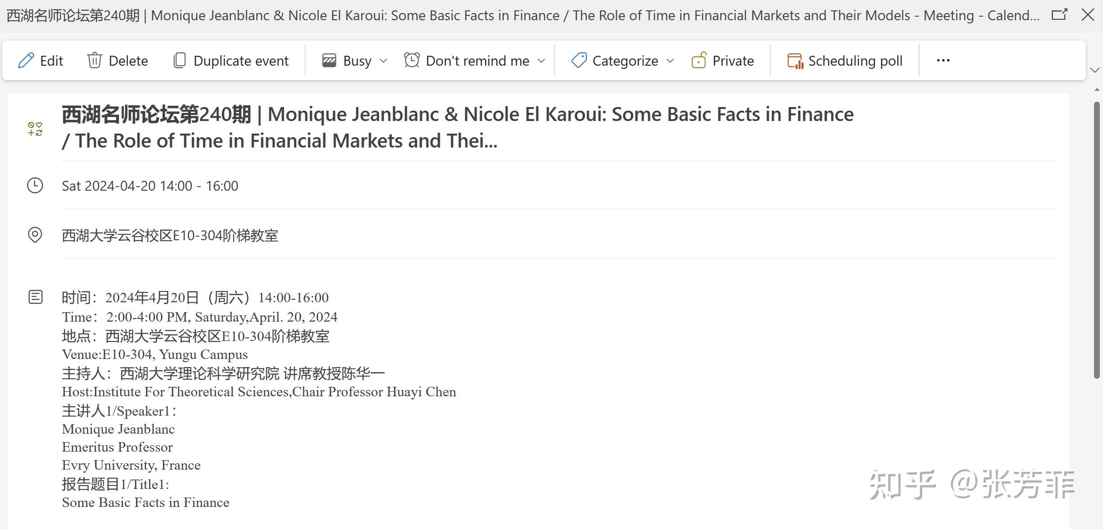The width and height of the screenshot is (1103, 529).
Task: Toggle the Private lock setting
Action: pyautogui.click(x=723, y=60)
